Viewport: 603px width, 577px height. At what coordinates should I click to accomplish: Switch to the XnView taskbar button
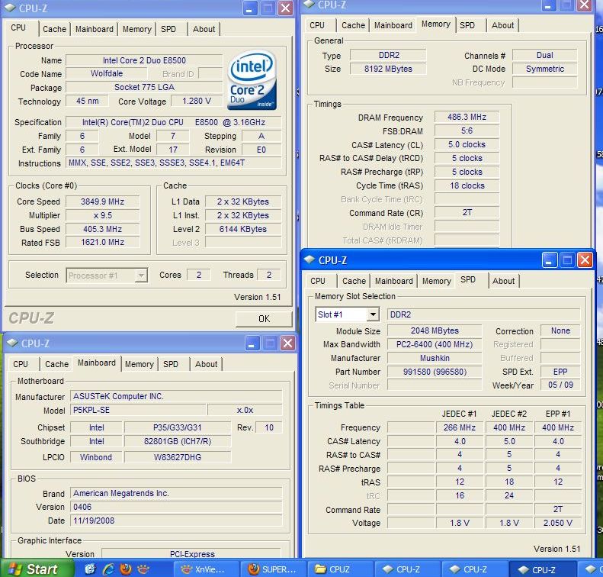(x=206, y=569)
